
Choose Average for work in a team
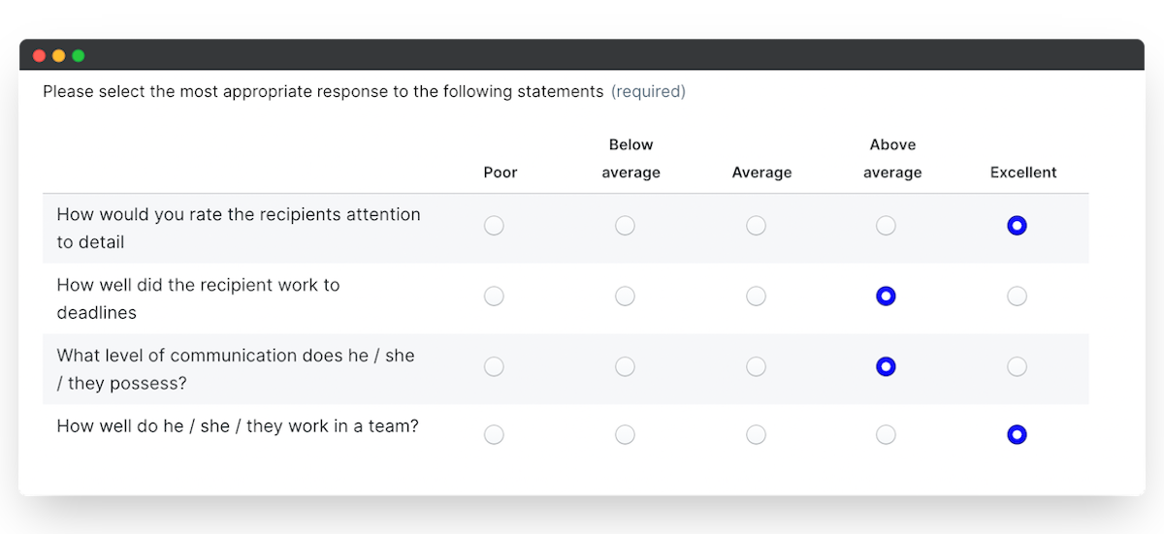(756, 435)
